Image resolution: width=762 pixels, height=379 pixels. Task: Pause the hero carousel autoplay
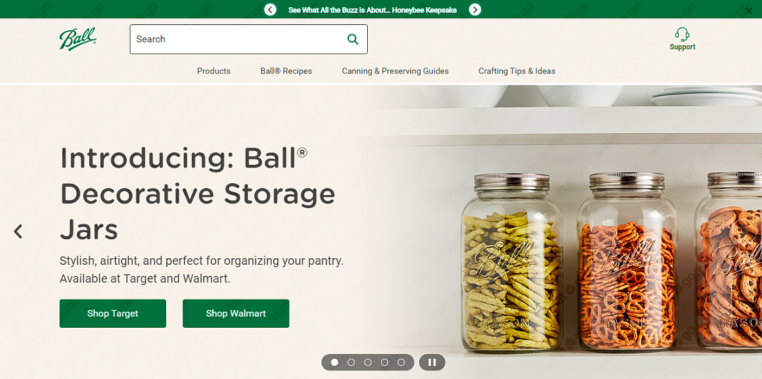click(x=432, y=362)
